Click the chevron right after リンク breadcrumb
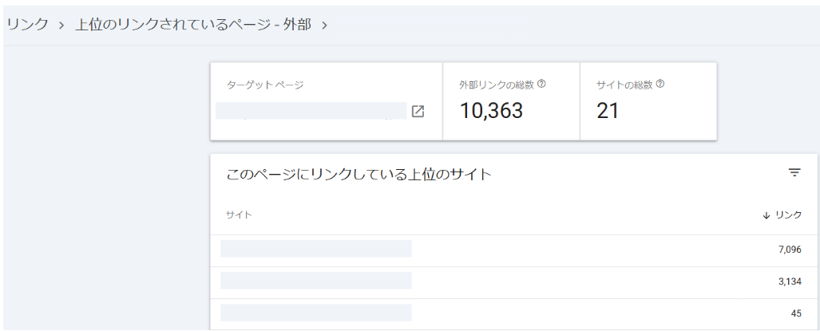The image size is (820, 331). coord(61,25)
